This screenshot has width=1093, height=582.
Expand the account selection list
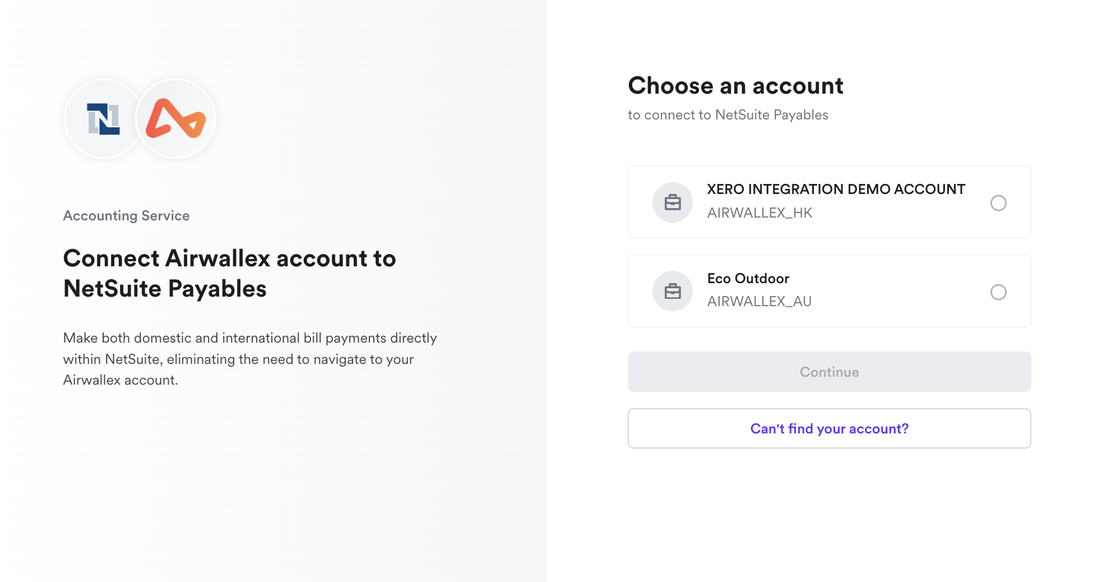[x=829, y=247]
